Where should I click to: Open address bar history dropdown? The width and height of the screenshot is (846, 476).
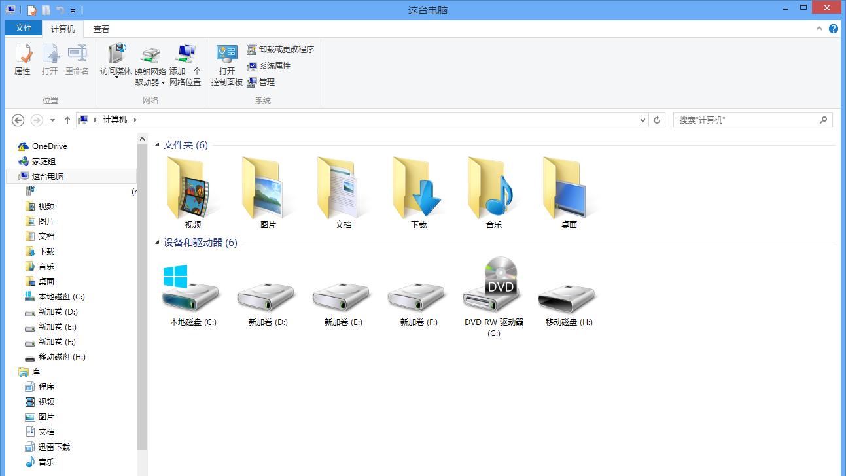pos(643,120)
